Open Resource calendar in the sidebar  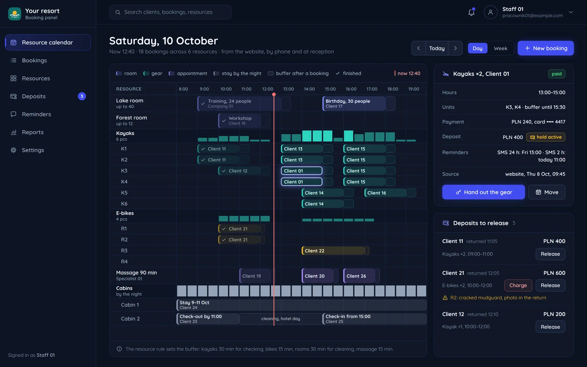(48, 43)
